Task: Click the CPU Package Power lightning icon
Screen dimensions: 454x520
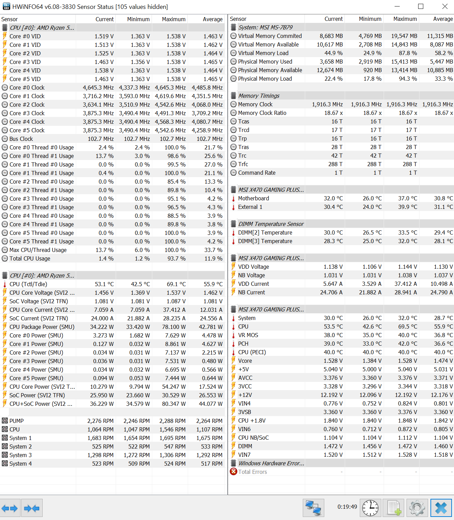Action: point(5,326)
